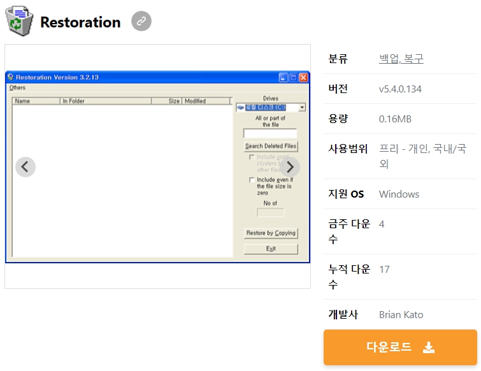Screen dimensions: 481x371
Task: Click the Restoration title bar icon
Action: pos(11,76)
